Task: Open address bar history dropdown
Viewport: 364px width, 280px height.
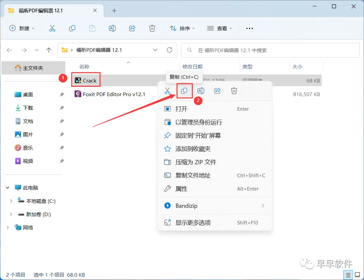Action: click(x=155, y=50)
